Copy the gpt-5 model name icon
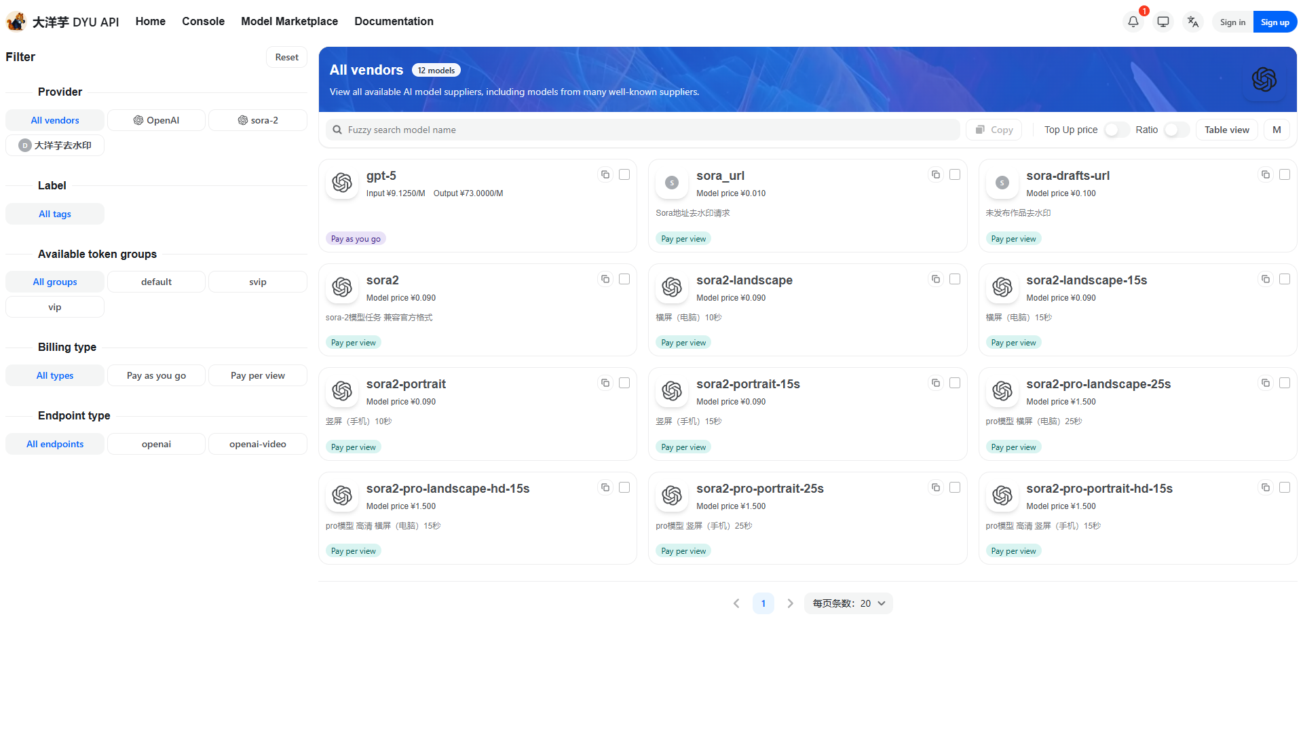 click(605, 174)
